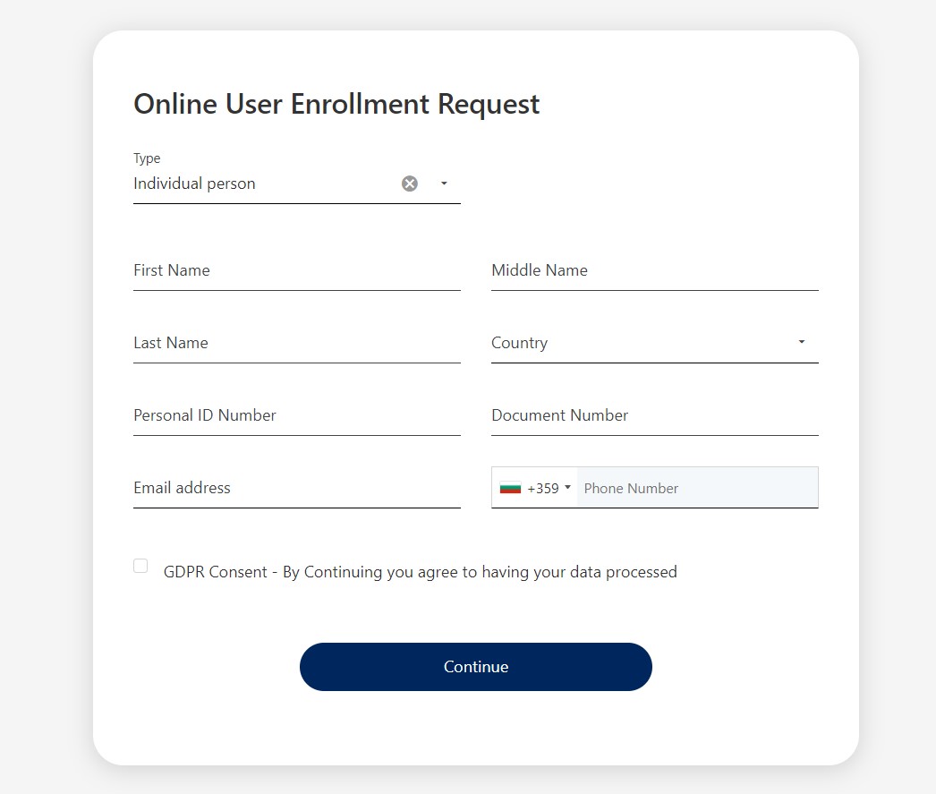
Task: Click the 'Individual person' selected text
Action: pos(194,184)
